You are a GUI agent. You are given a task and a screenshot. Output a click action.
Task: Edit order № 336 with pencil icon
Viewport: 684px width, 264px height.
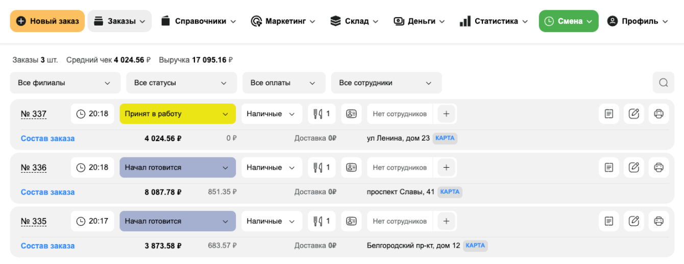[x=634, y=168]
